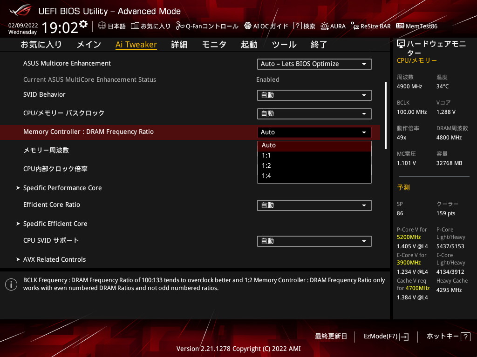477x357 pixels.
Task: Click the 1.288 V core voltage
Action: 446,112
